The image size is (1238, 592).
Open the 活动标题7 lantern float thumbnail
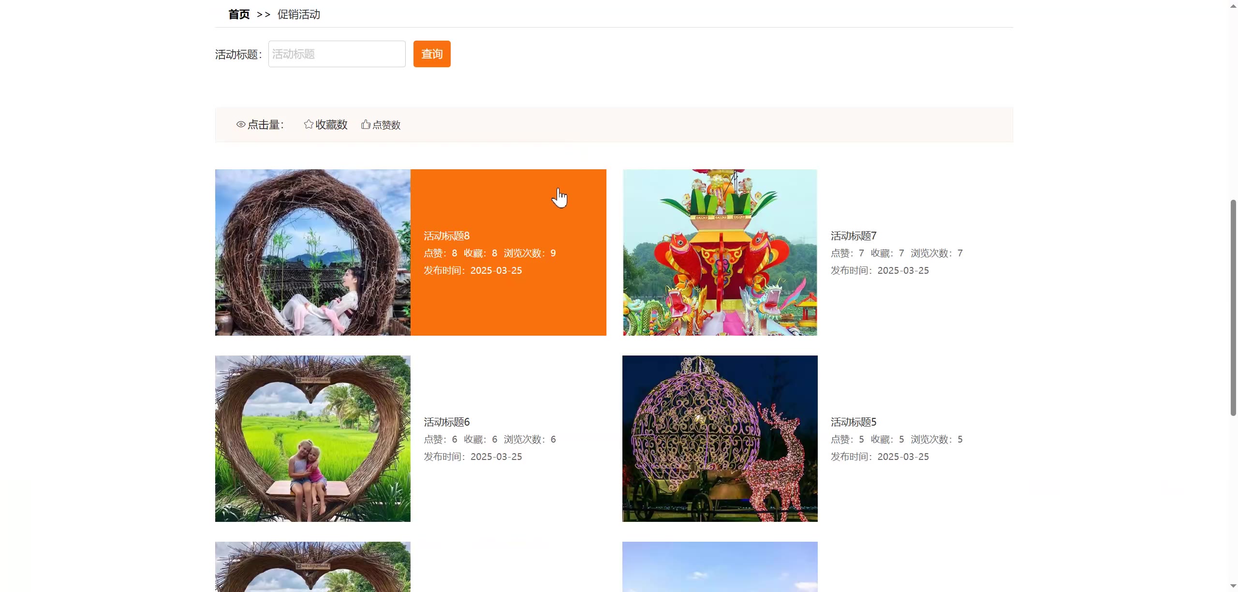pyautogui.click(x=720, y=252)
